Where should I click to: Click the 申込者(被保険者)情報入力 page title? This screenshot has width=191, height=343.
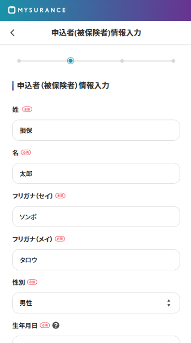(96, 33)
